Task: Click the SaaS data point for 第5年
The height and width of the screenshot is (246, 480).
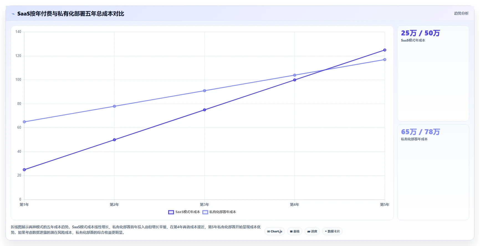Action: pyautogui.click(x=385, y=50)
